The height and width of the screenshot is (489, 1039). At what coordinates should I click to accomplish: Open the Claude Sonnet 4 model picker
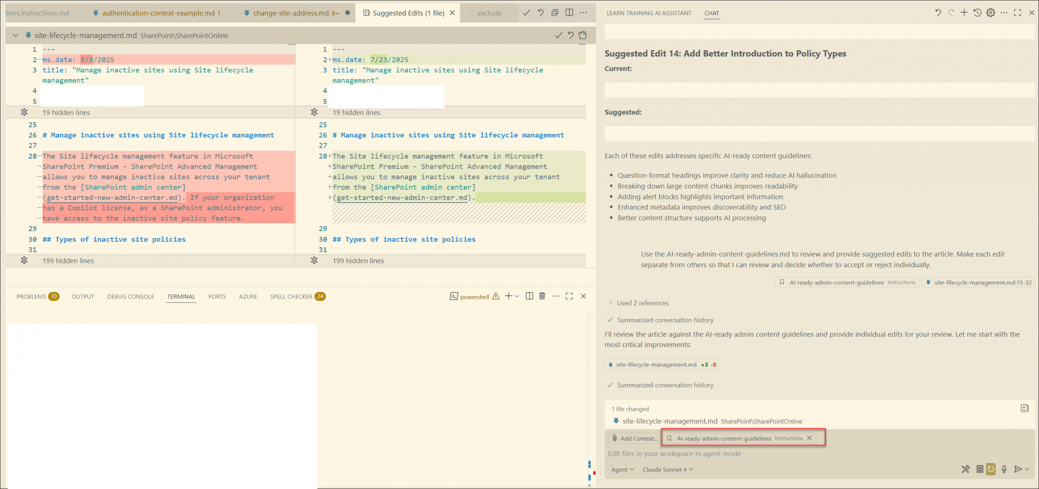(667, 470)
